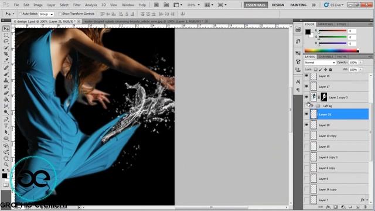The image size is (375, 211).
Task: Add a layer mask
Action: click(x=336, y=207)
